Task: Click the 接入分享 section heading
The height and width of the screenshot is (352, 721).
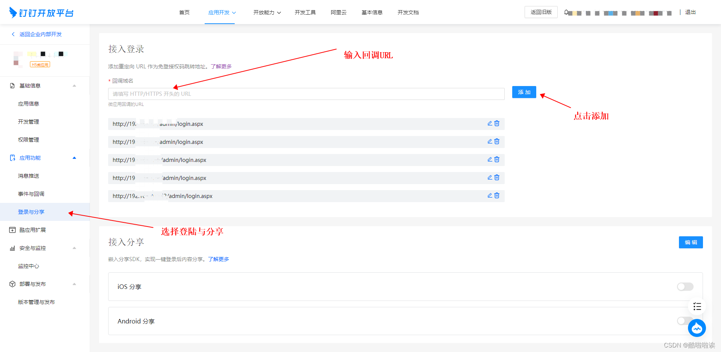Action: coord(126,242)
